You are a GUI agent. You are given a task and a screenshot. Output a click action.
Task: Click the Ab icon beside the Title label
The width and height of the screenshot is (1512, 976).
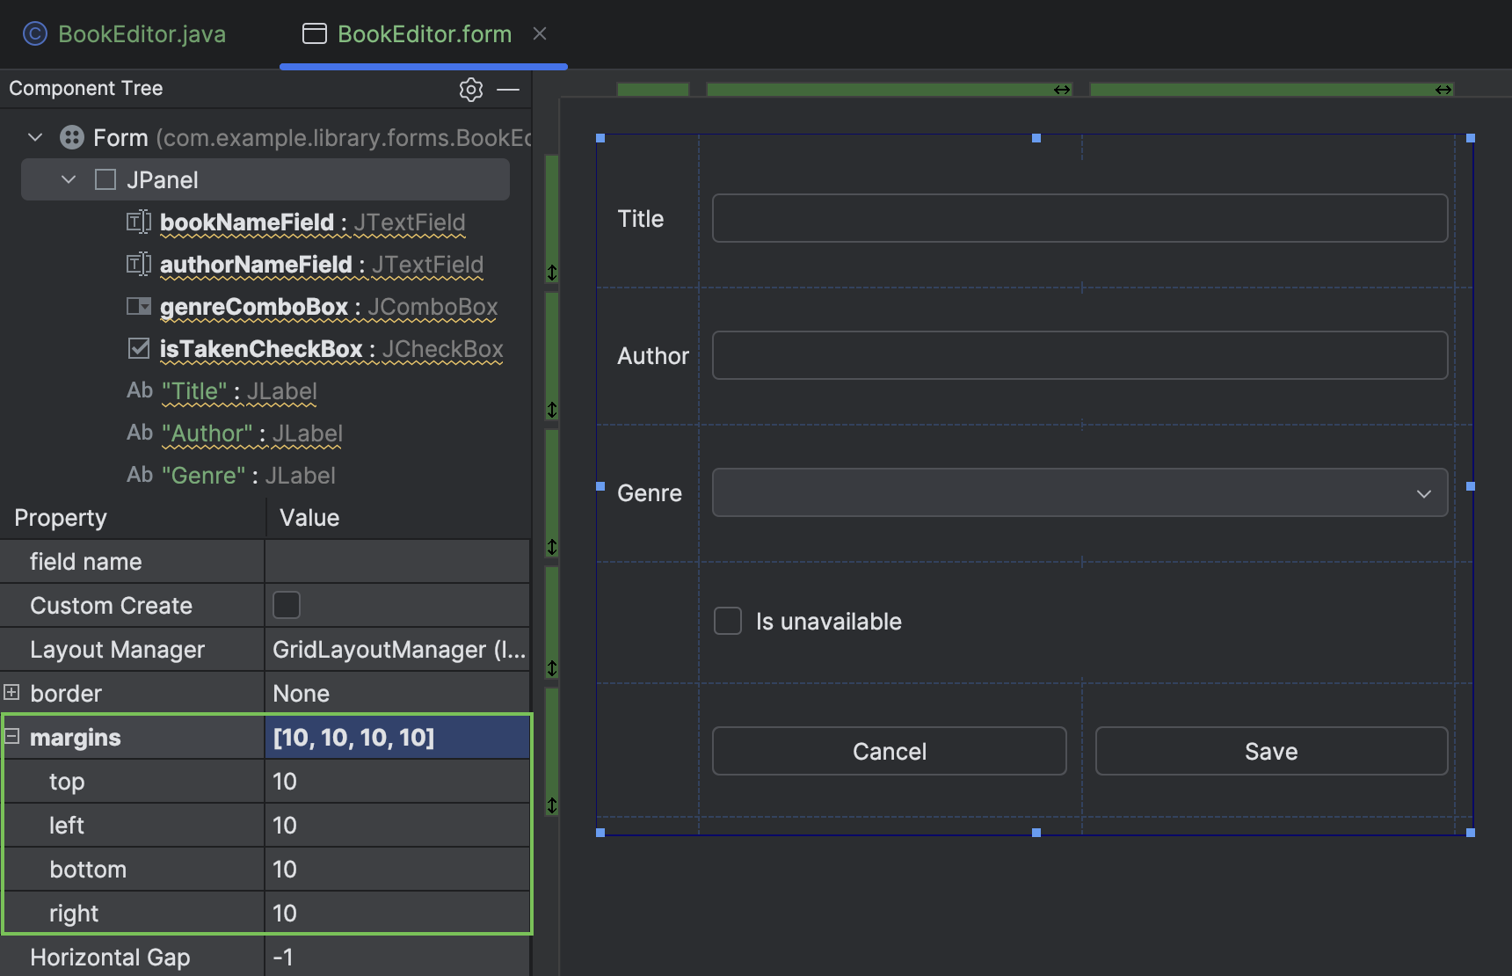(x=139, y=390)
